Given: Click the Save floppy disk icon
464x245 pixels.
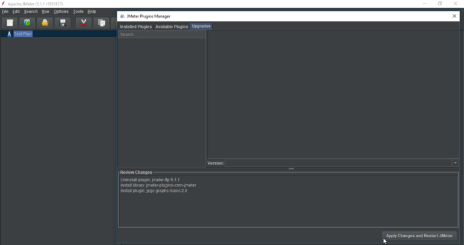Looking at the screenshot, I should point(62,23).
